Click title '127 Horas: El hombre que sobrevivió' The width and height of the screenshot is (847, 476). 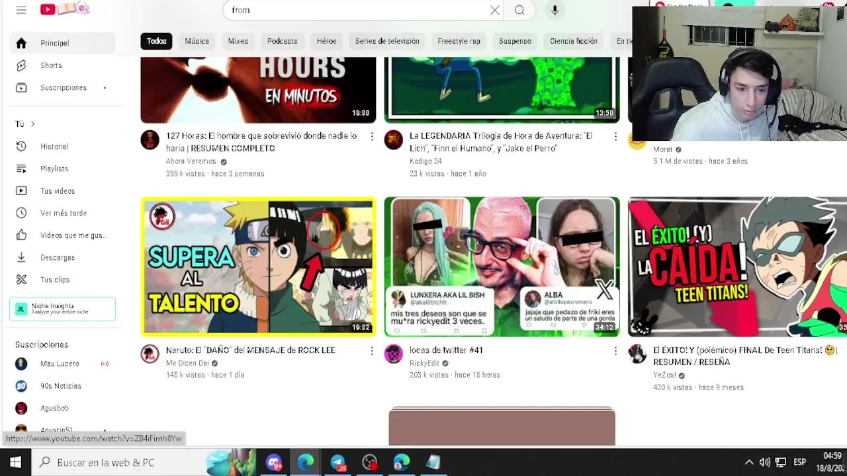pos(261,142)
